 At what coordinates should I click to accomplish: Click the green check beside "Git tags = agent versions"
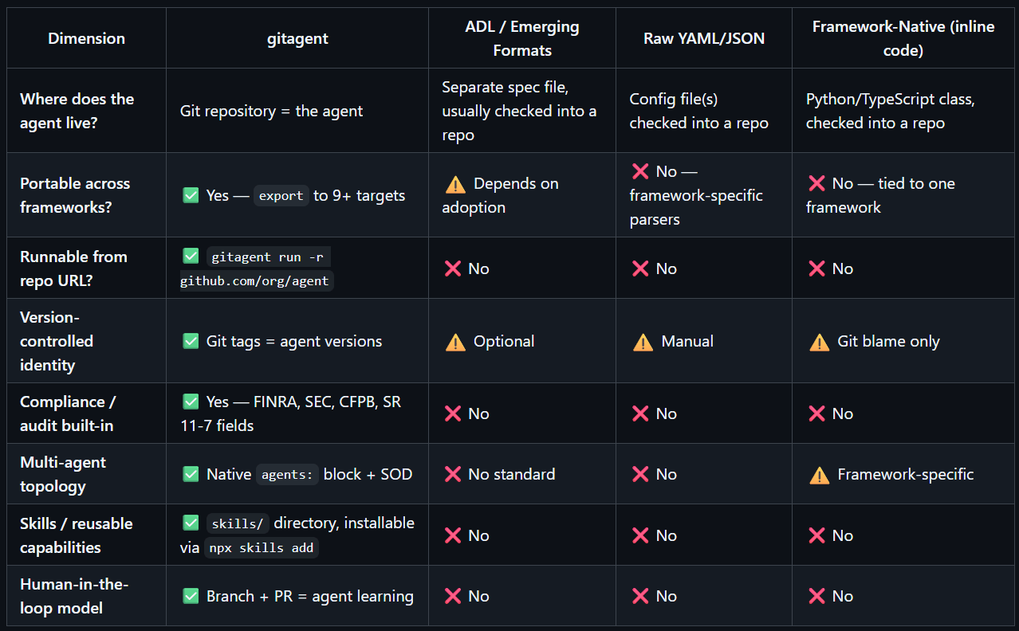[191, 341]
